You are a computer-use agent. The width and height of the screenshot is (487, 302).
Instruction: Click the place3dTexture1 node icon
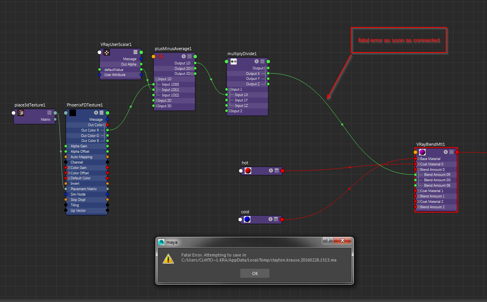click(21, 113)
